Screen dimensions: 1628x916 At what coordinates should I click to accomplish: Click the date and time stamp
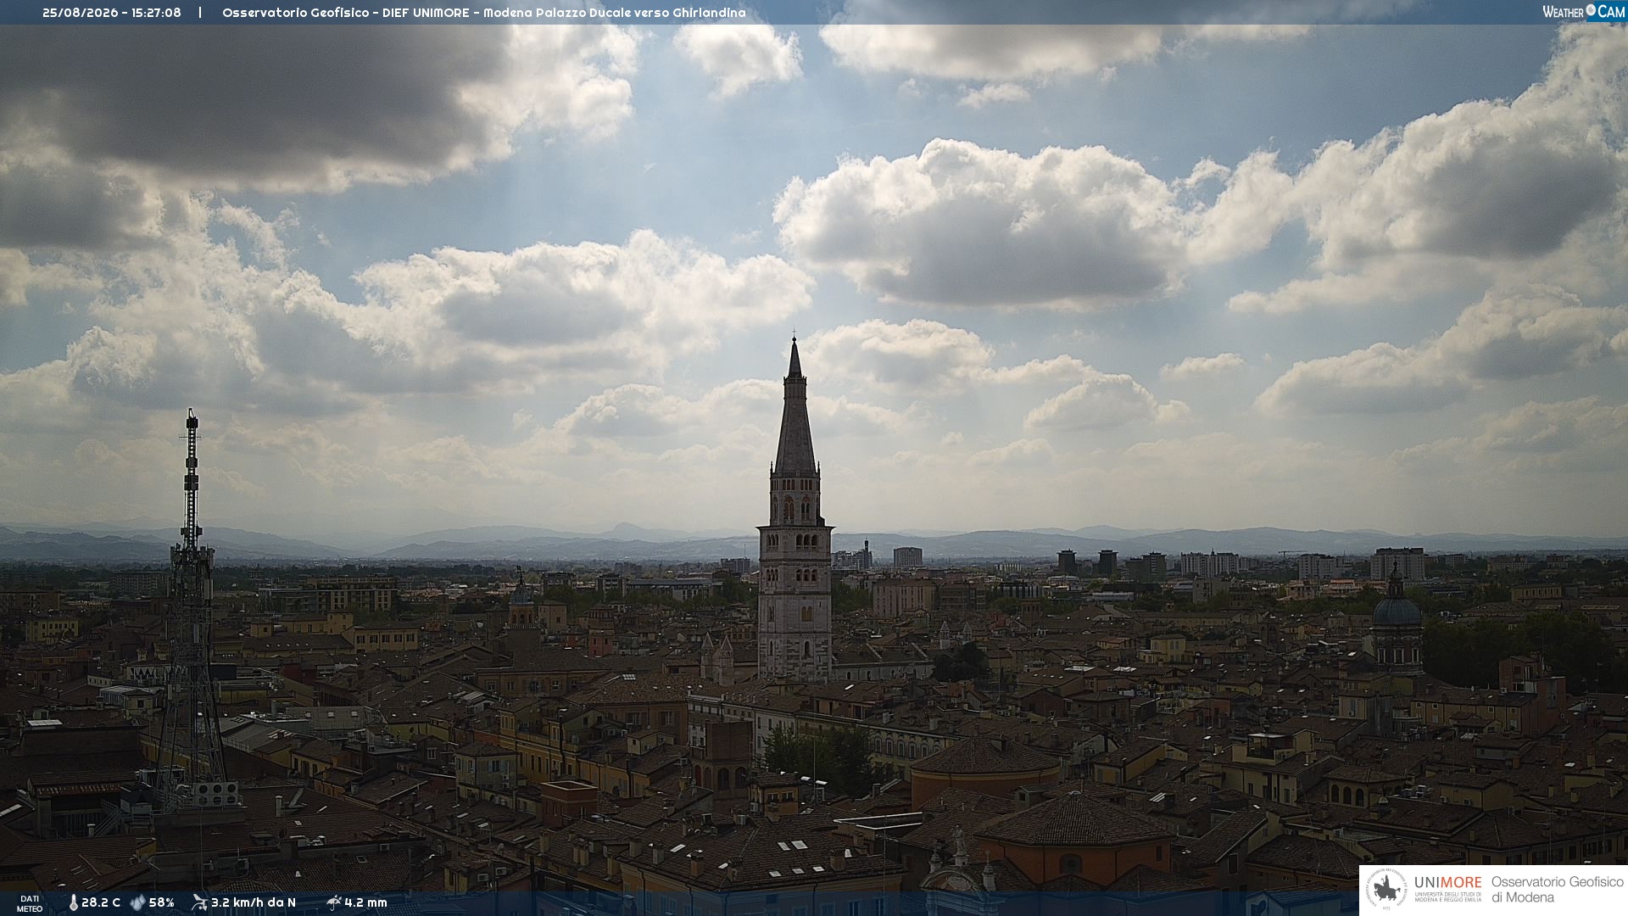coord(112,13)
